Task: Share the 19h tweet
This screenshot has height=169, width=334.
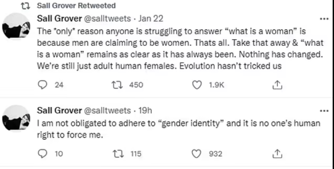Action: coord(277,153)
